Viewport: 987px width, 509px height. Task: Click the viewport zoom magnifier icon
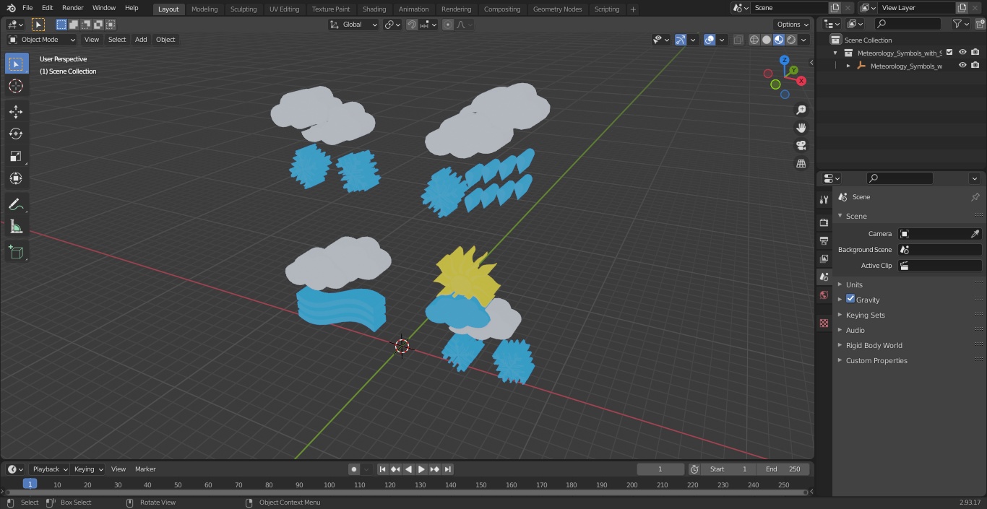point(801,110)
